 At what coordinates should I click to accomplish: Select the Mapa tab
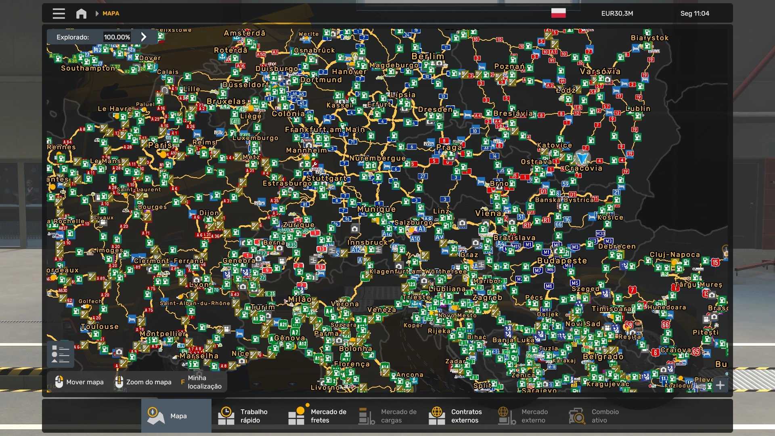176,416
